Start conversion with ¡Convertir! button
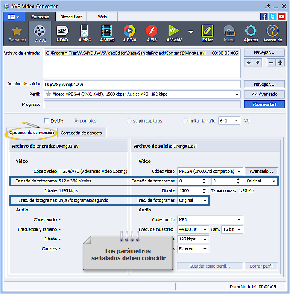The width and height of the screenshot is (290, 294). (264, 104)
